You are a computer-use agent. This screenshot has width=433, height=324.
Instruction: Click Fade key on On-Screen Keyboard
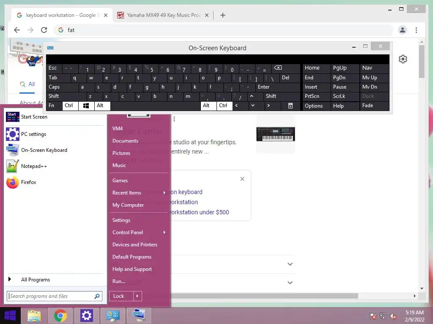pos(374,106)
